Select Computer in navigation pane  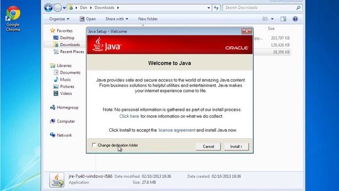click(63, 121)
